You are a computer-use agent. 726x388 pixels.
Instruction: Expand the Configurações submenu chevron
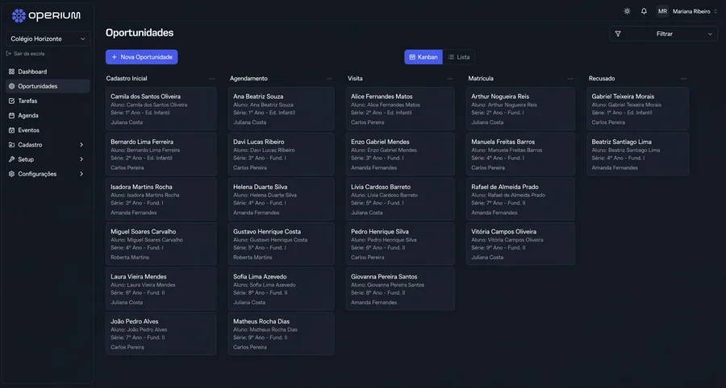81,174
